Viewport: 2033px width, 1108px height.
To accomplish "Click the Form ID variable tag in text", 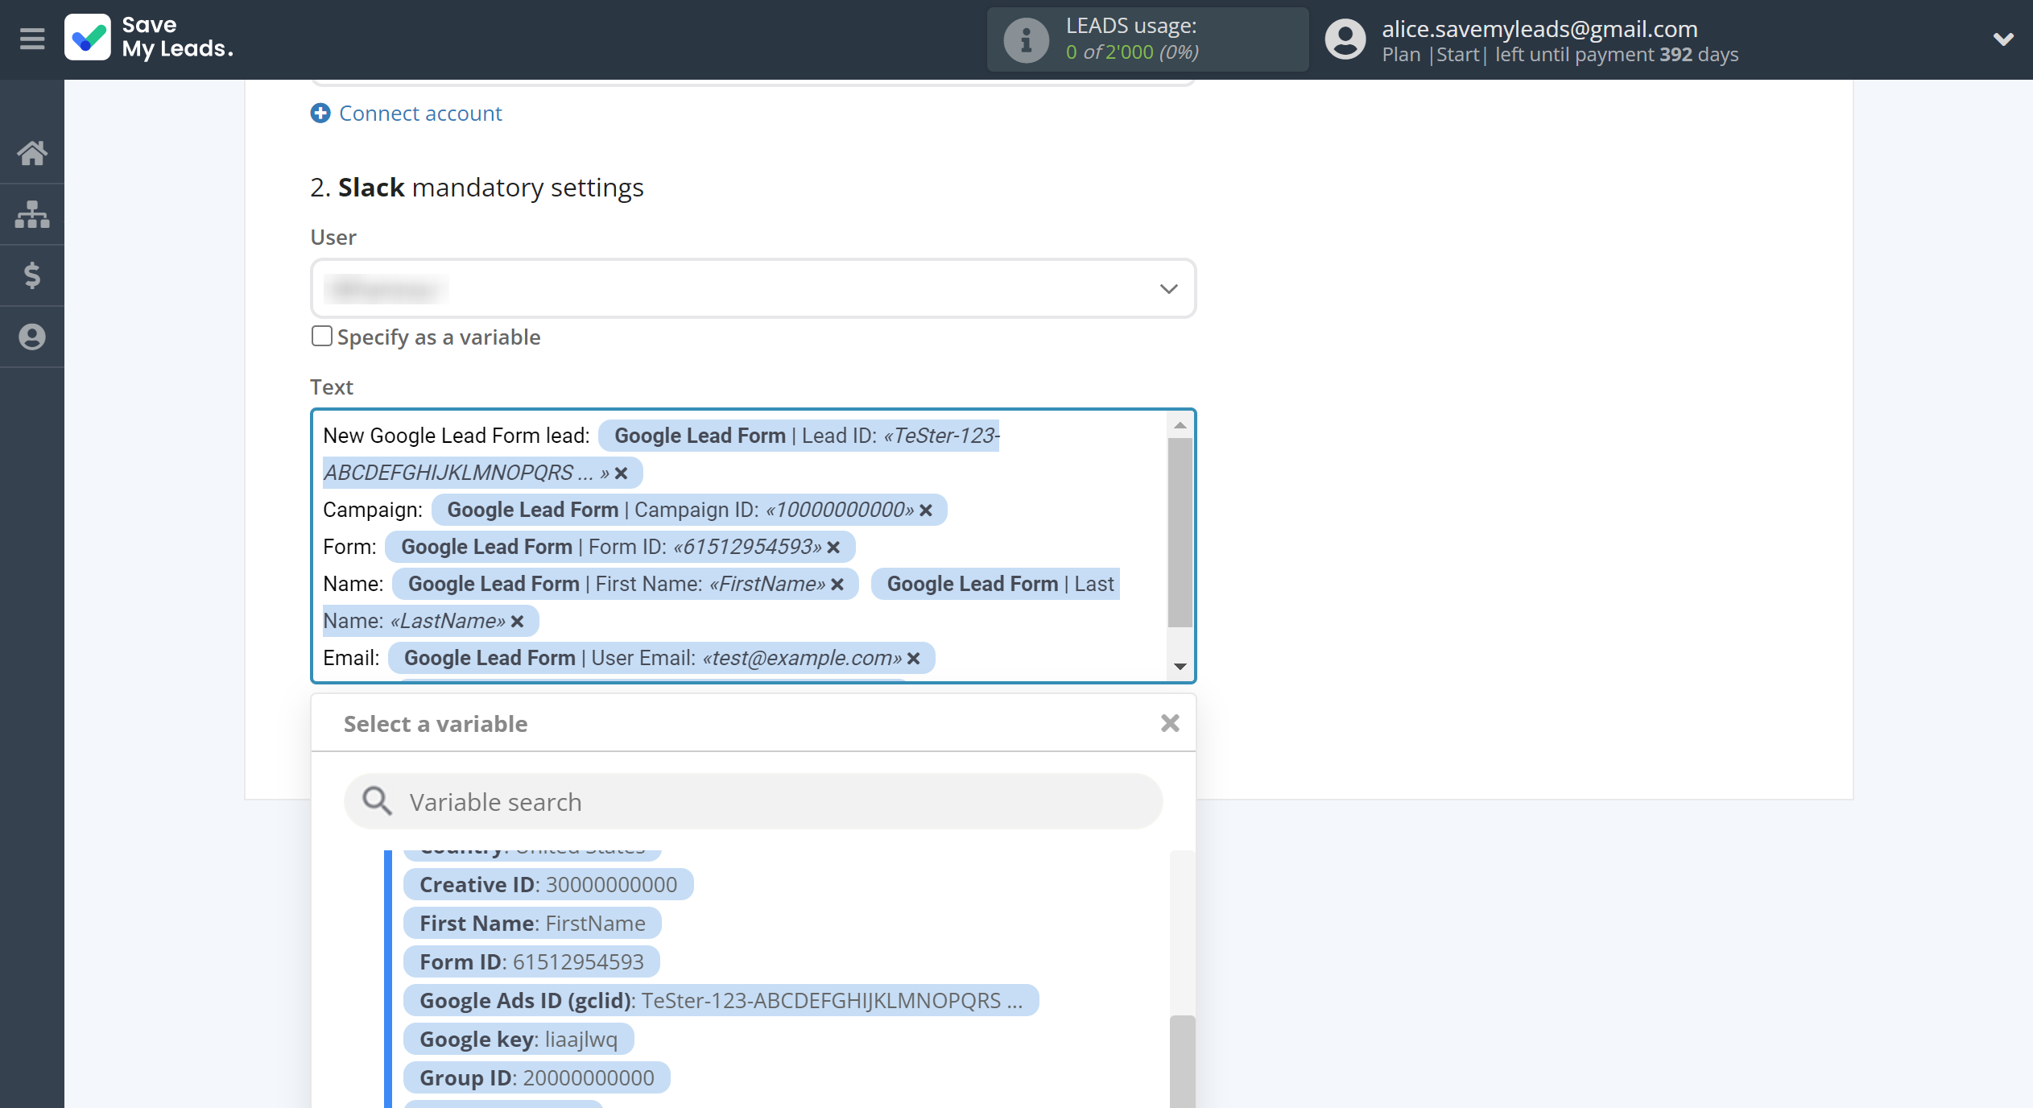I will click(x=620, y=548).
